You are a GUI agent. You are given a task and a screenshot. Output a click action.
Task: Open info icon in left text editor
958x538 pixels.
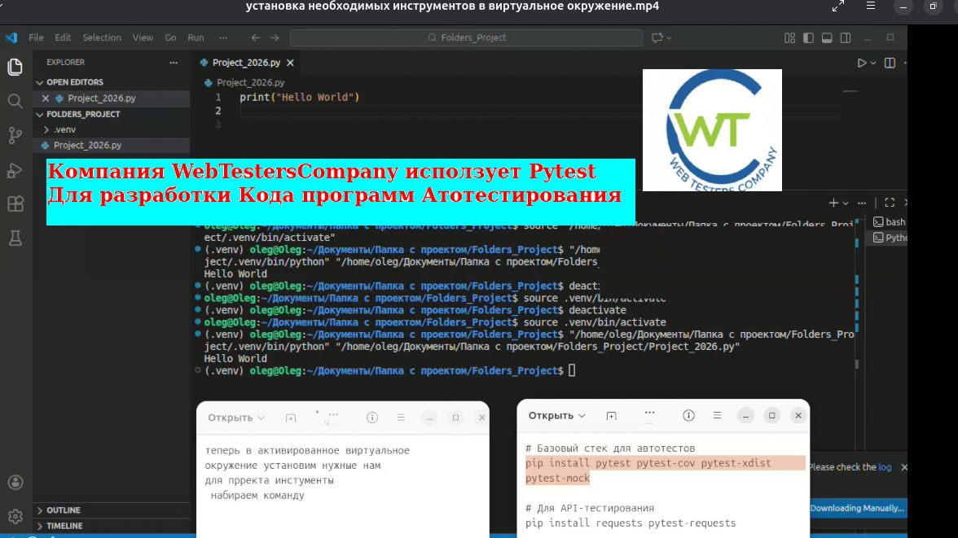click(372, 418)
